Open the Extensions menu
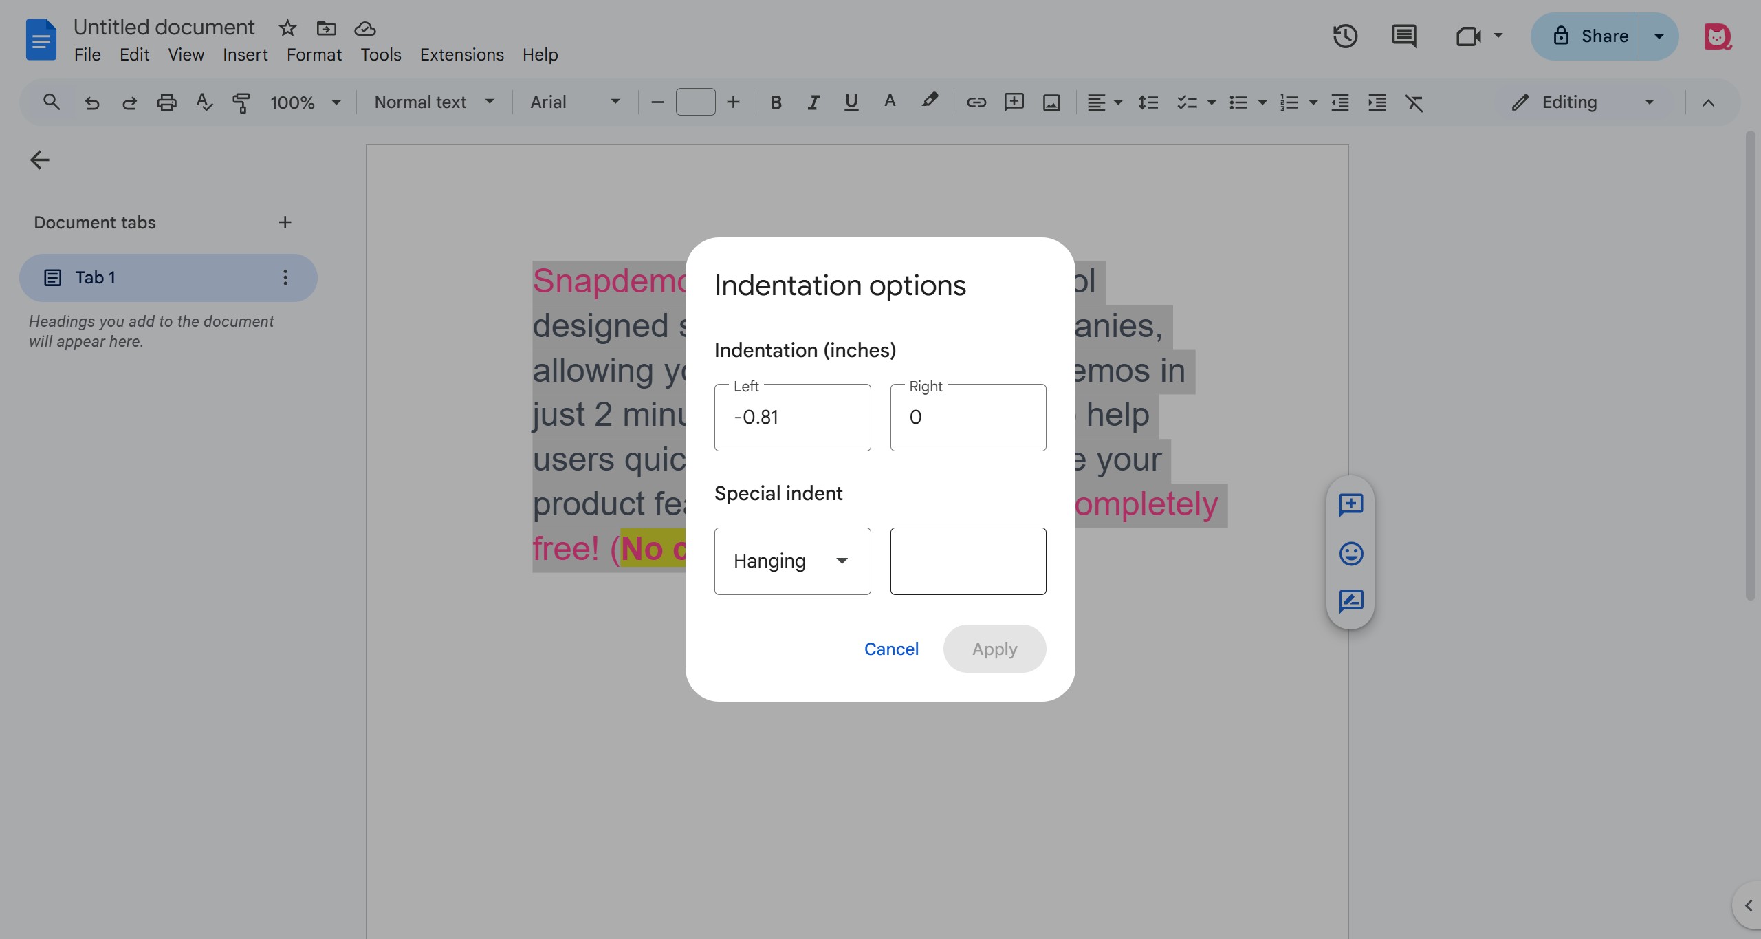The height and width of the screenshot is (939, 1761). tap(461, 54)
